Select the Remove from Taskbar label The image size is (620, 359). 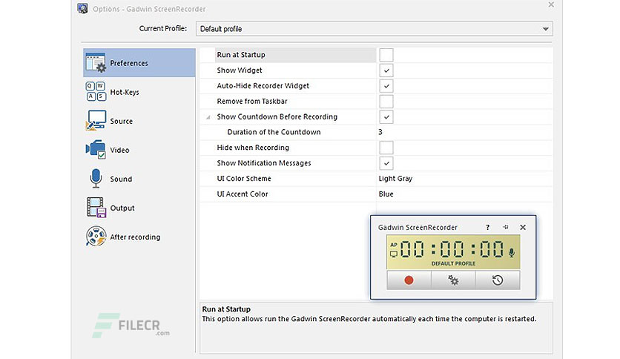point(252,101)
